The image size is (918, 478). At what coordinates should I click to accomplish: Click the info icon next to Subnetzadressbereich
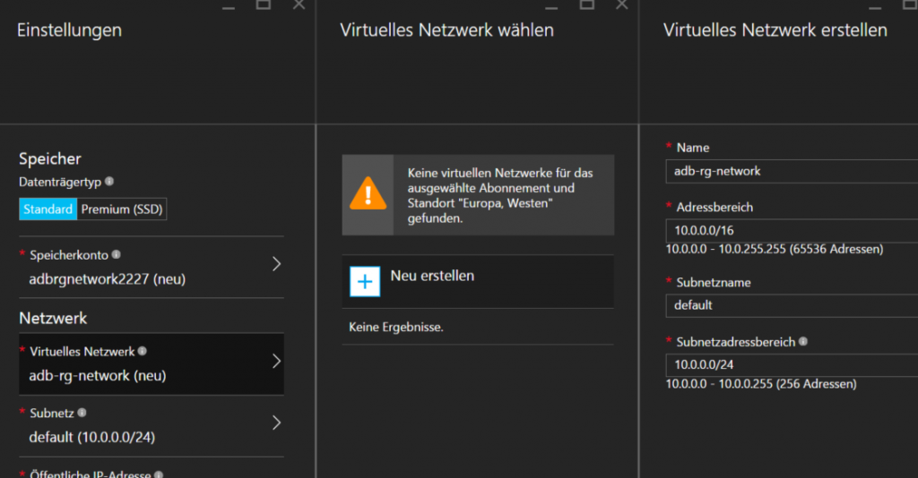point(803,341)
